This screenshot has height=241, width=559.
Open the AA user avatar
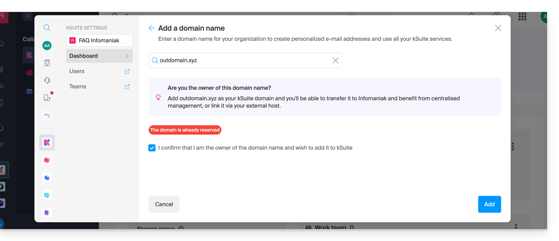click(x=47, y=46)
